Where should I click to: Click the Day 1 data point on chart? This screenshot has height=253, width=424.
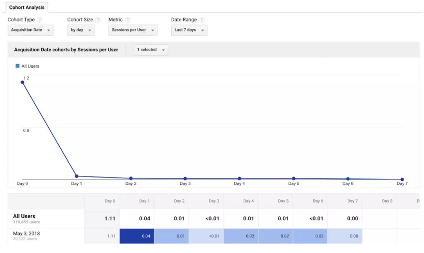click(76, 176)
